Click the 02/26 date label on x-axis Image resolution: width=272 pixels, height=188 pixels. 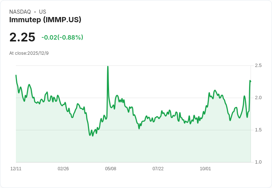coord(63,169)
